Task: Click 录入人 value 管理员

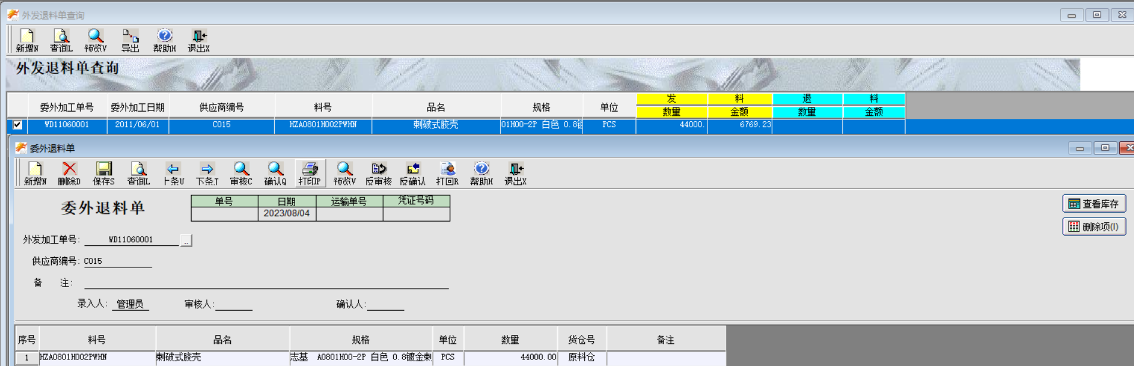Action: (x=130, y=304)
